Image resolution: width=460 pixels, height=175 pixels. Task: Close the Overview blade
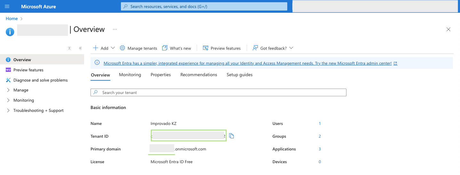[448, 29]
